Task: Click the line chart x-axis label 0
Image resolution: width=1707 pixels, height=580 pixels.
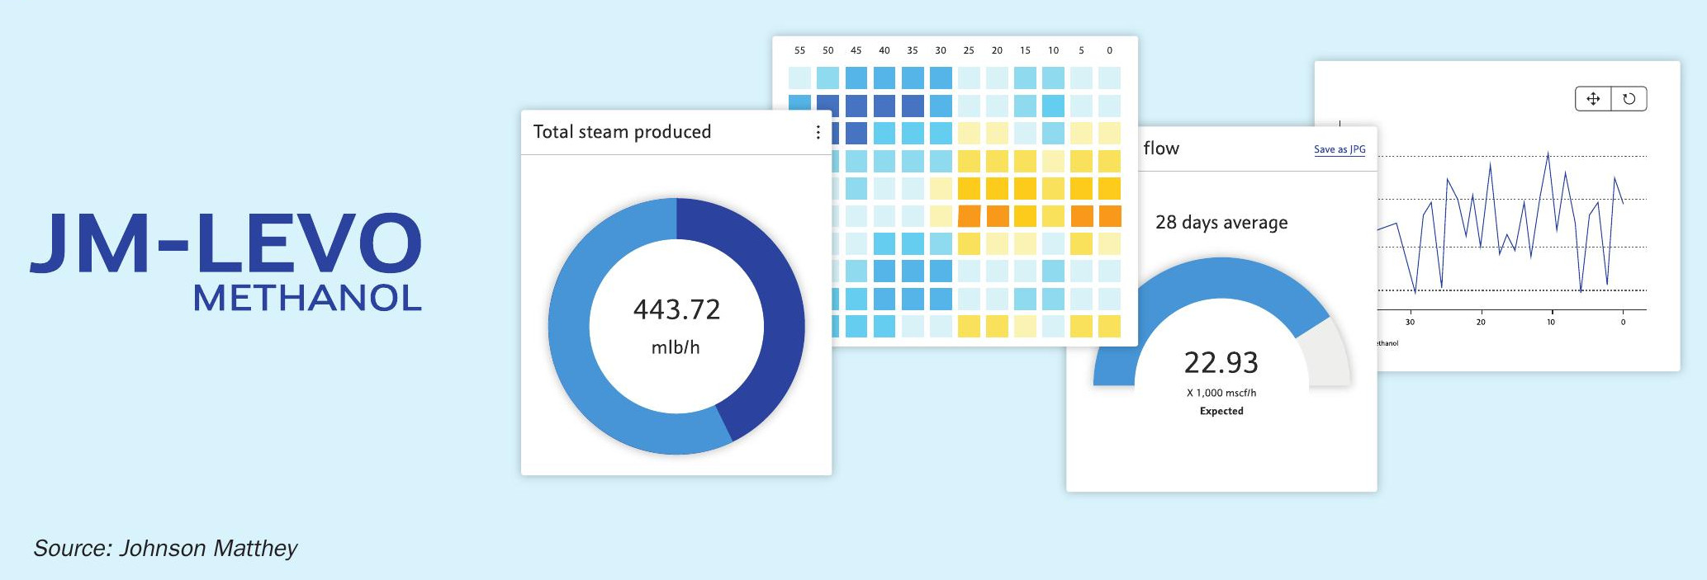Action: [1623, 322]
